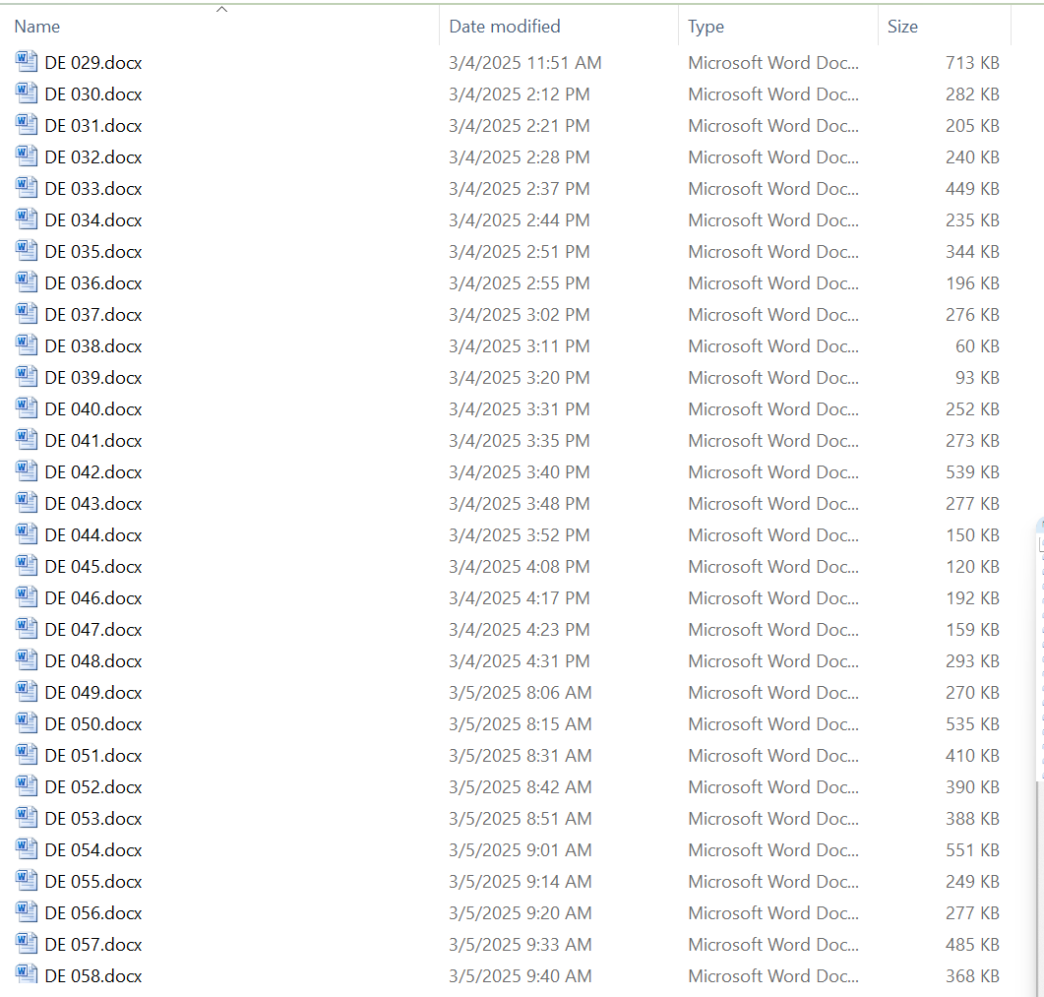Click the 3/4/2025 3:31 PM date of DE 040.docx
This screenshot has width=1044, height=997.
pos(520,409)
